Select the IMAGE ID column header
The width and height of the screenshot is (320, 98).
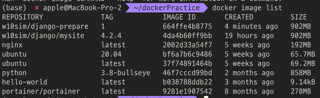(x=179, y=17)
